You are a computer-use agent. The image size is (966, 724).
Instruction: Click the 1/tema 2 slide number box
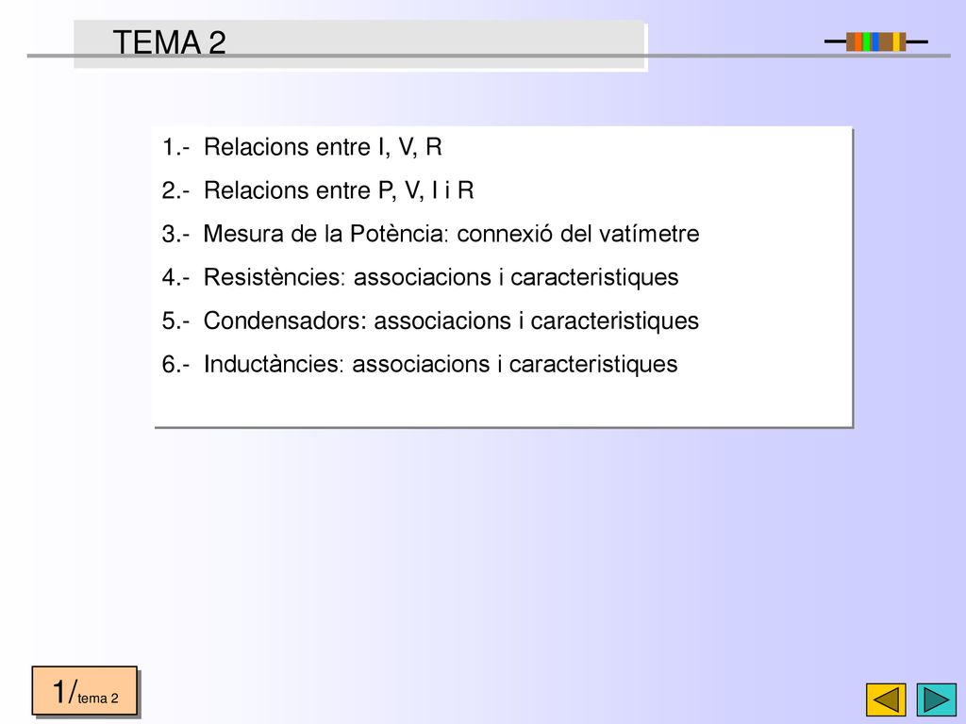tap(84, 690)
